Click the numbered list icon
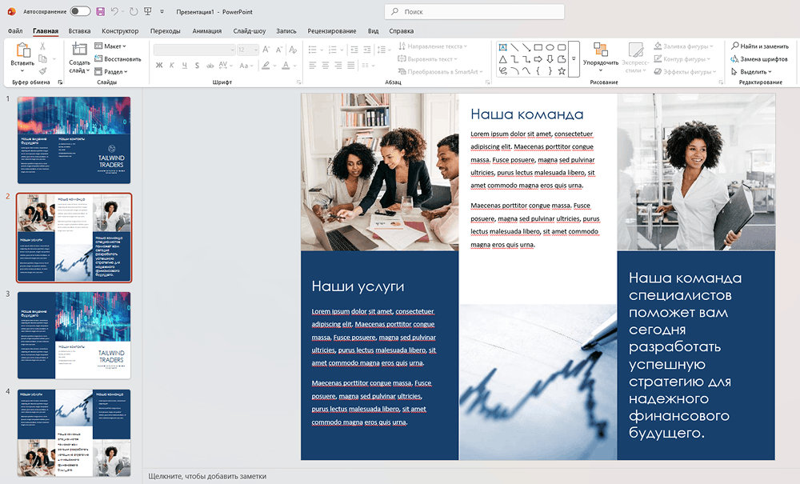 (x=333, y=50)
